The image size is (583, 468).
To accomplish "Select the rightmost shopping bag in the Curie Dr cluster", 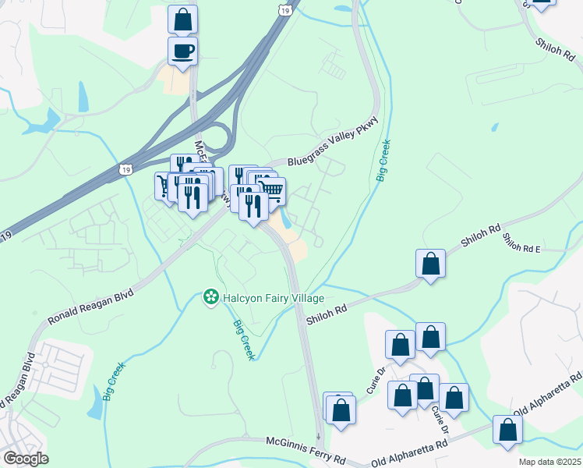I will coord(454,401).
